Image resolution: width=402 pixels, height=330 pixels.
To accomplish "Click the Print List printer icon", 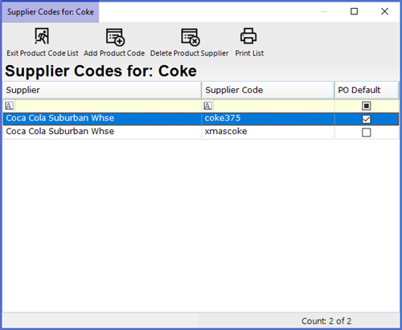I will [x=248, y=36].
